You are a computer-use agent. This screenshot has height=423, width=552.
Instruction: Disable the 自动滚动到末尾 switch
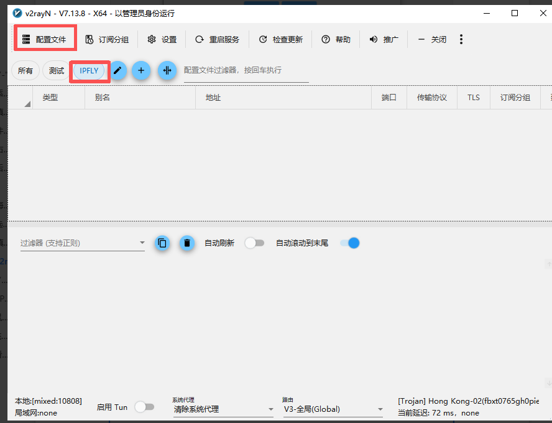click(x=349, y=243)
